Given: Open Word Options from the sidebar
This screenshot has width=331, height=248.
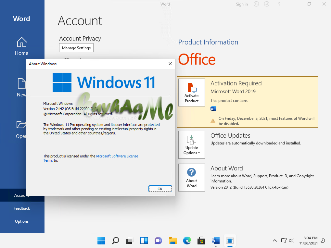Looking at the screenshot, I should coord(21,221).
